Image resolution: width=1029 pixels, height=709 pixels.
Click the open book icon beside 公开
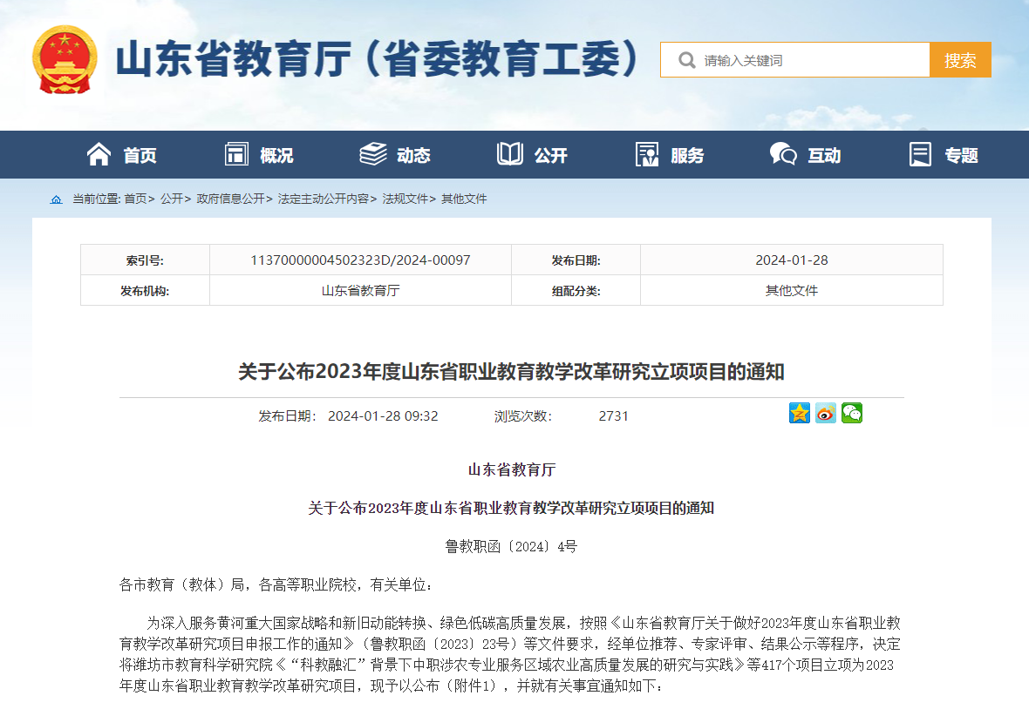click(510, 155)
